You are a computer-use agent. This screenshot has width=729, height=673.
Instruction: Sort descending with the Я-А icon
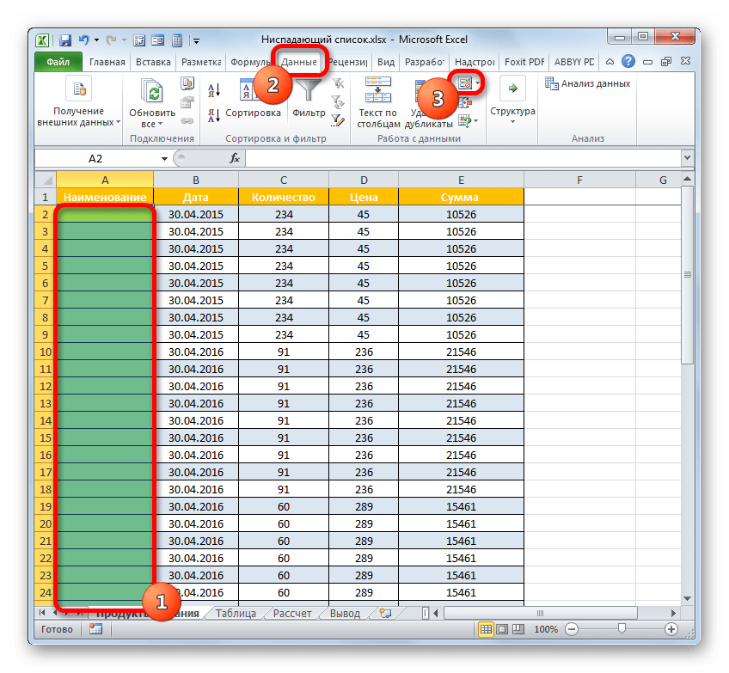coord(214,115)
